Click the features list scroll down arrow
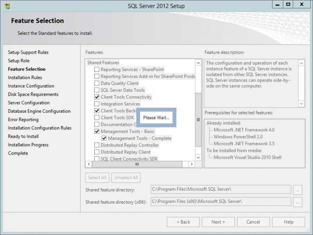 198,157
